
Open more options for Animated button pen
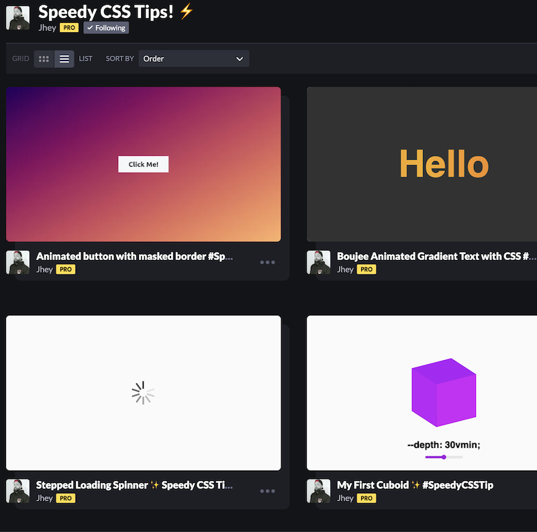tap(267, 262)
